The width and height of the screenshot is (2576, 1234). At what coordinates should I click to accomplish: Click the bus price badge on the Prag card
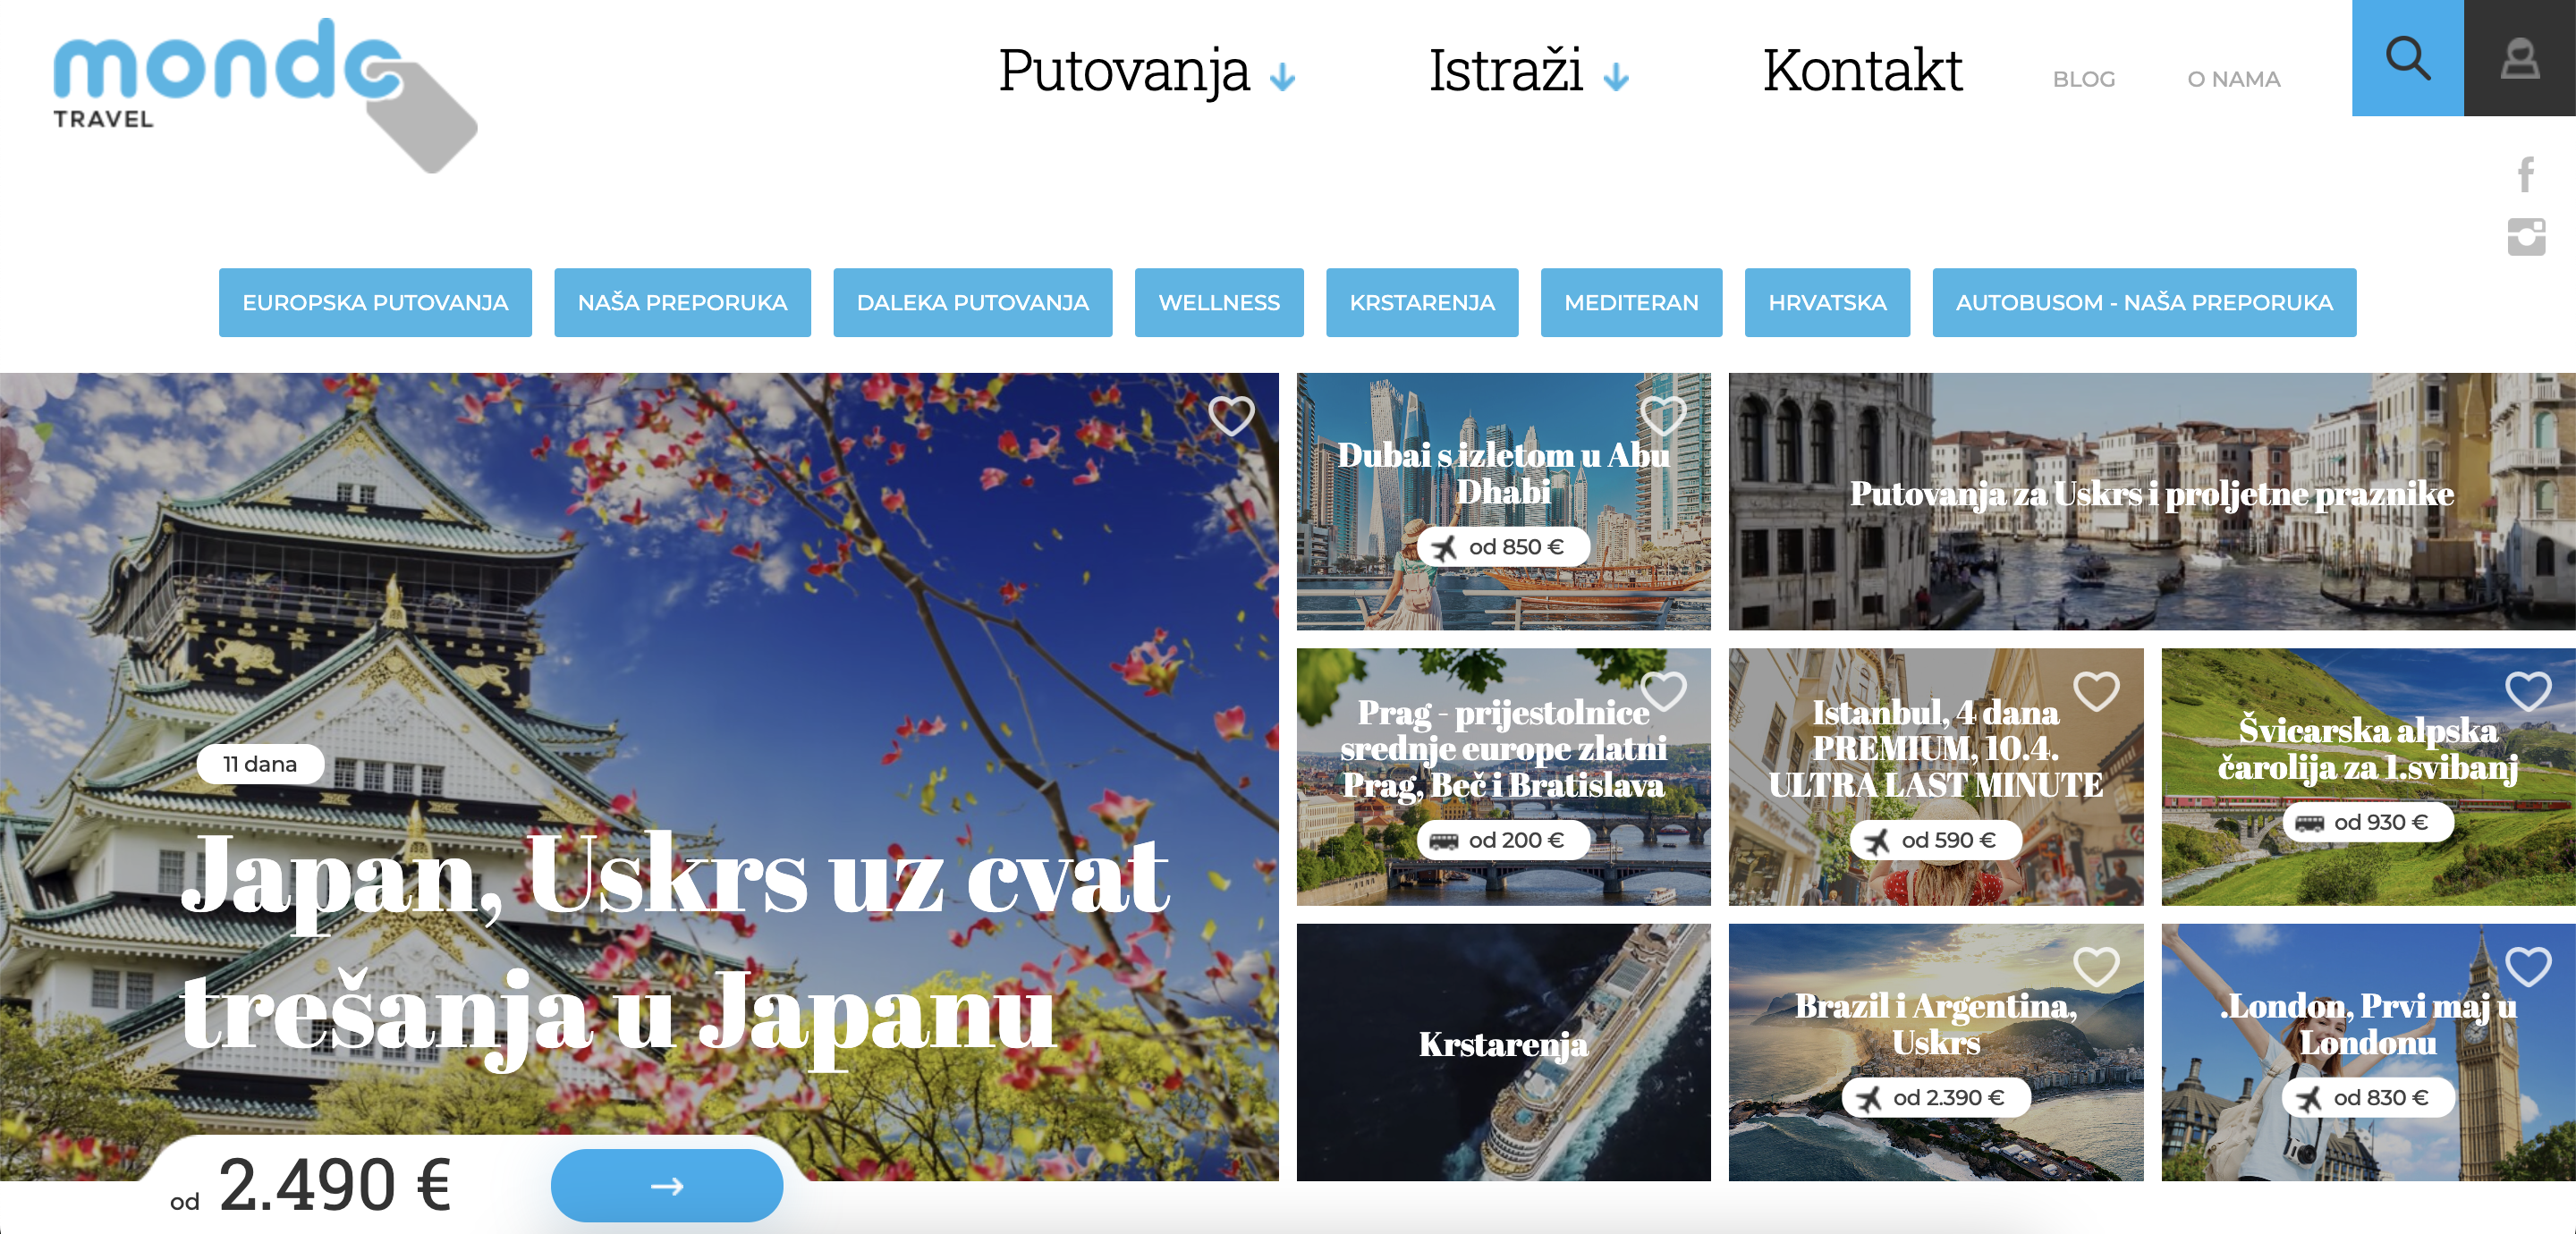(x=1502, y=840)
